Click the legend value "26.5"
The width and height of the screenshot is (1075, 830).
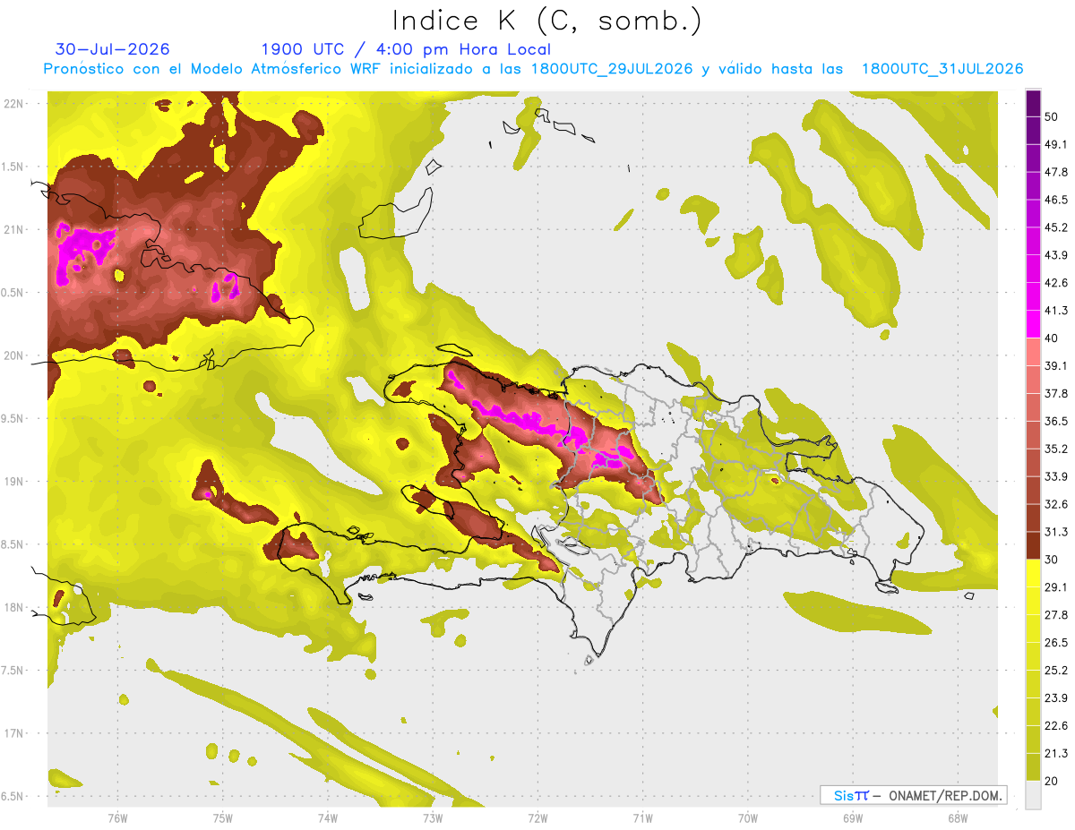click(1056, 643)
